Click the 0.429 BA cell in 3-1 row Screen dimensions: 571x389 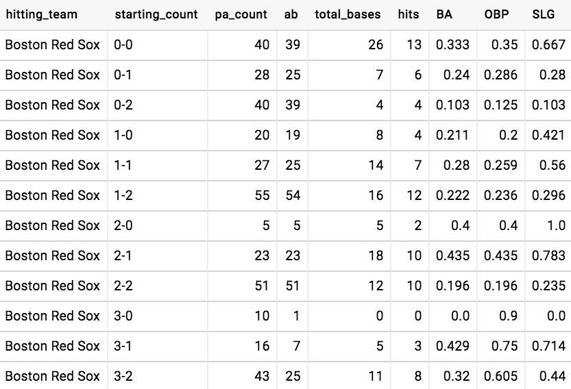(453, 346)
